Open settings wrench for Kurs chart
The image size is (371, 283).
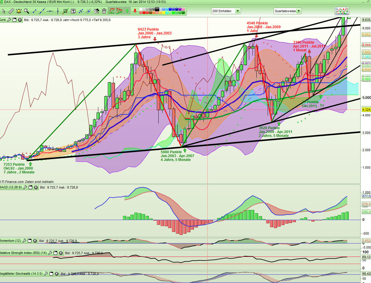point(9,20)
